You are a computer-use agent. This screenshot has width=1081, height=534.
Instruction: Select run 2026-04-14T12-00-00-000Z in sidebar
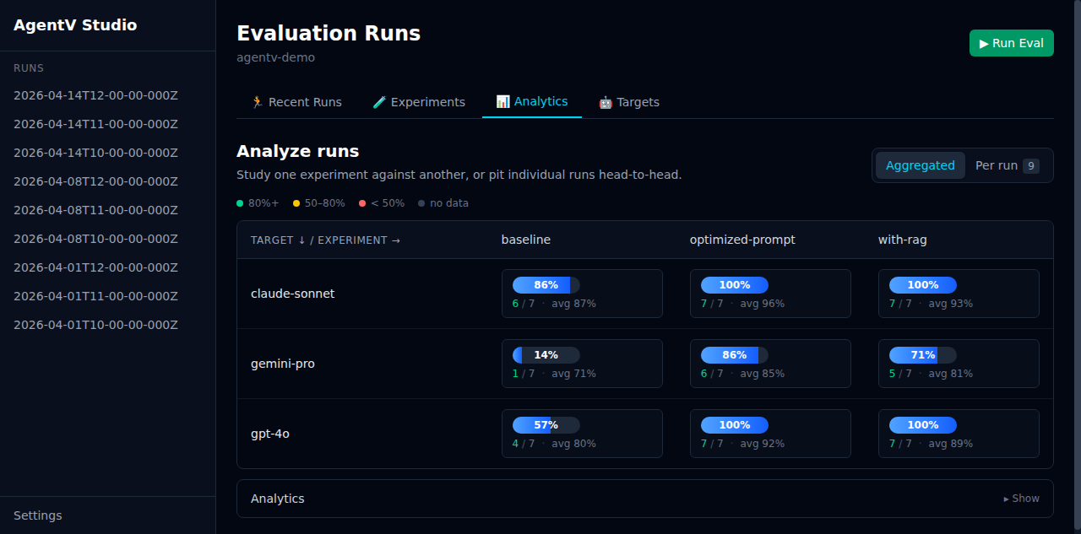click(x=95, y=95)
